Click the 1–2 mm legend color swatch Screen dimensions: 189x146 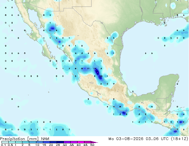pyautogui.click(x=19, y=142)
